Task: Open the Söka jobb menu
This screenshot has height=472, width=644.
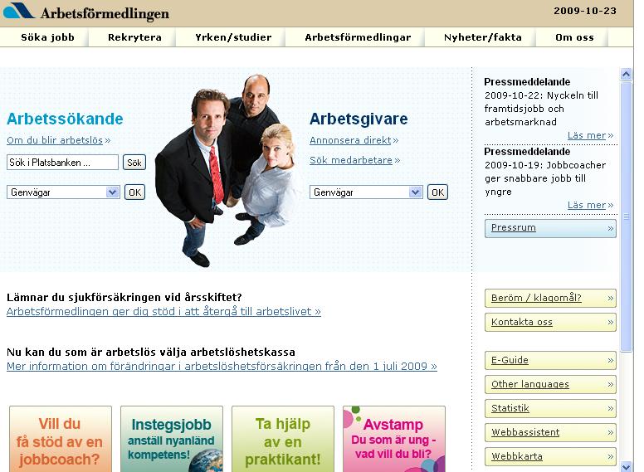Action: tap(47, 37)
